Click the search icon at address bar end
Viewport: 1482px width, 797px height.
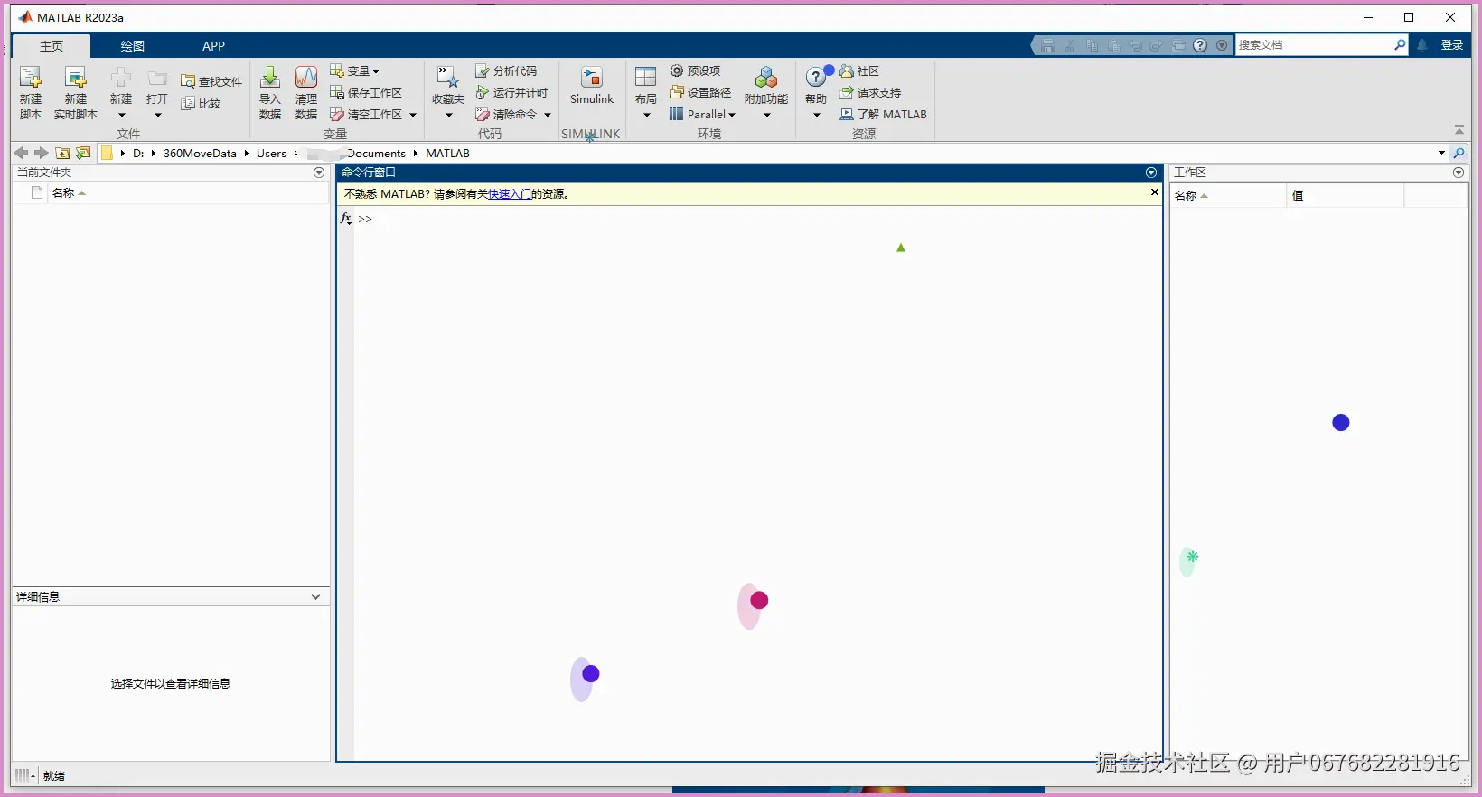(x=1459, y=154)
